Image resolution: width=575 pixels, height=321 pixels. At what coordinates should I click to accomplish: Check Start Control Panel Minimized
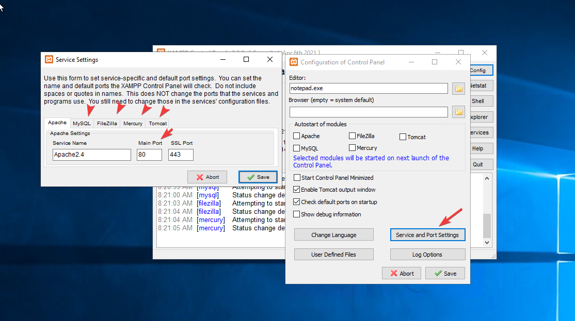297,178
